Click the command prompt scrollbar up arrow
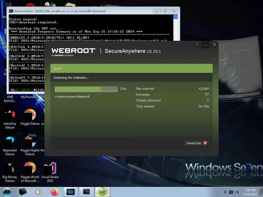The image size is (263, 197). pyautogui.click(x=176, y=17)
